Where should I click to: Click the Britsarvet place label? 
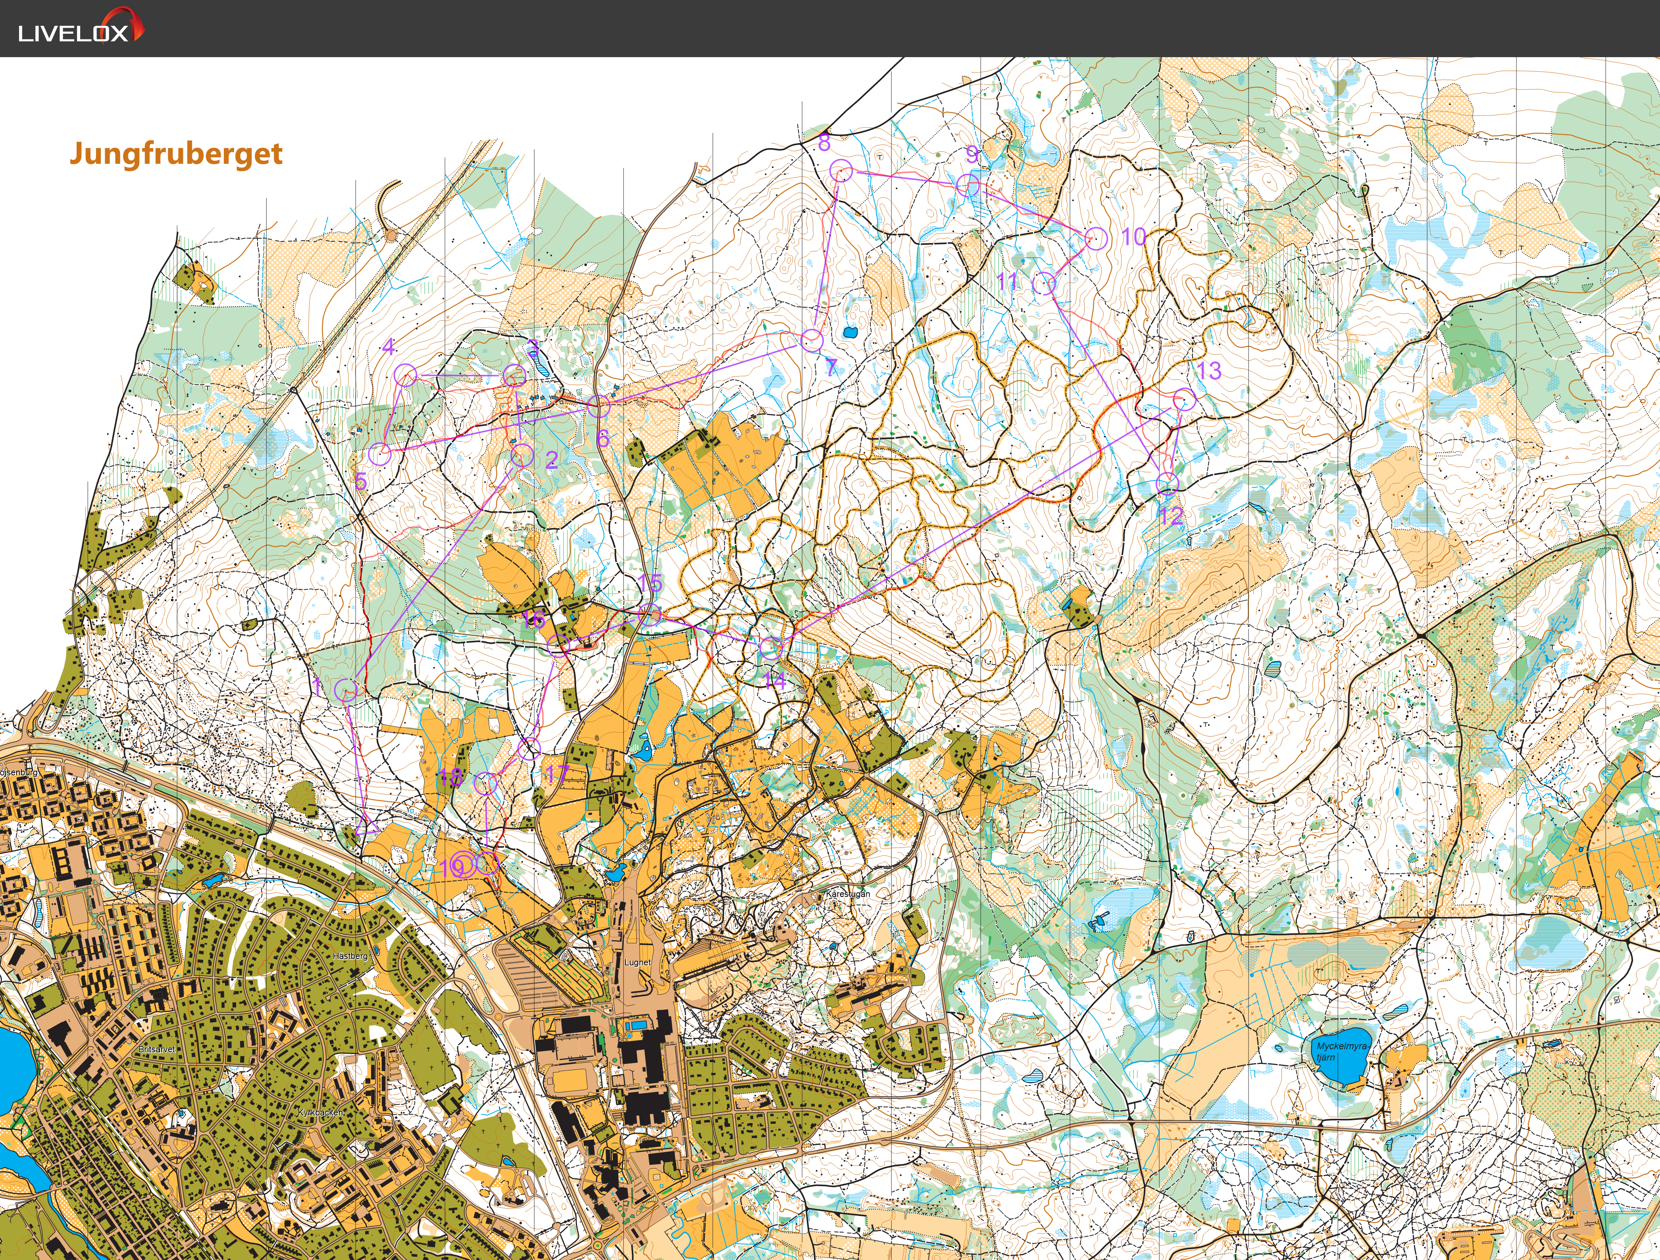[158, 1049]
